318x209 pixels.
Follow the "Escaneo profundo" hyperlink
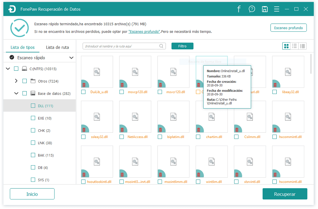[x=144, y=32]
